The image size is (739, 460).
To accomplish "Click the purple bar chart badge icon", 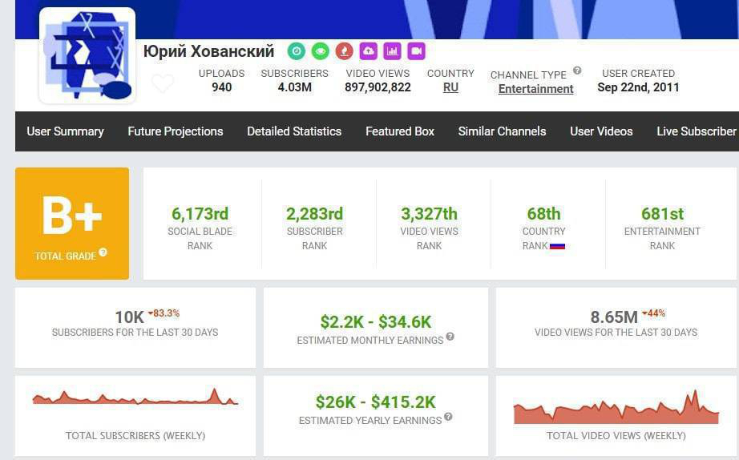I will pos(392,51).
